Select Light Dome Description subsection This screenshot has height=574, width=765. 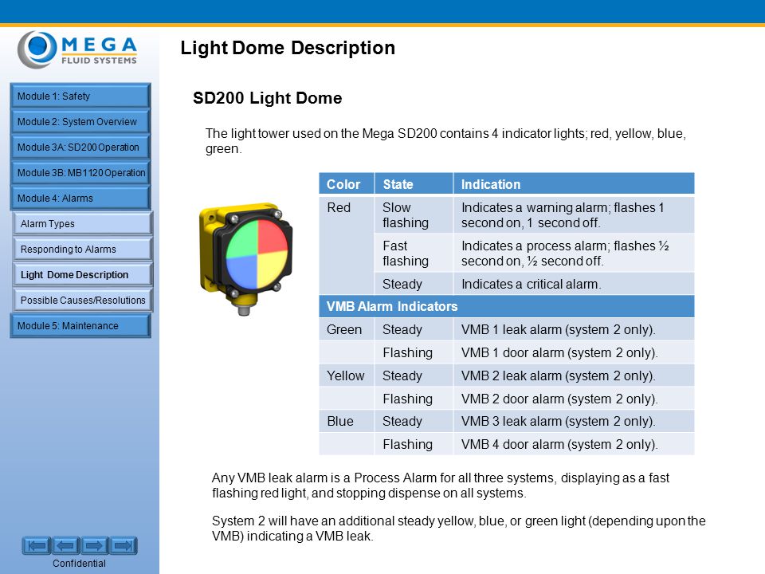tap(82, 274)
